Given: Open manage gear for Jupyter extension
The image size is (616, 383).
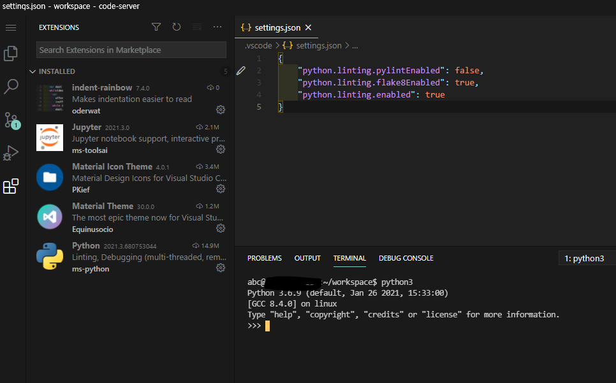Looking at the screenshot, I should coord(221,149).
